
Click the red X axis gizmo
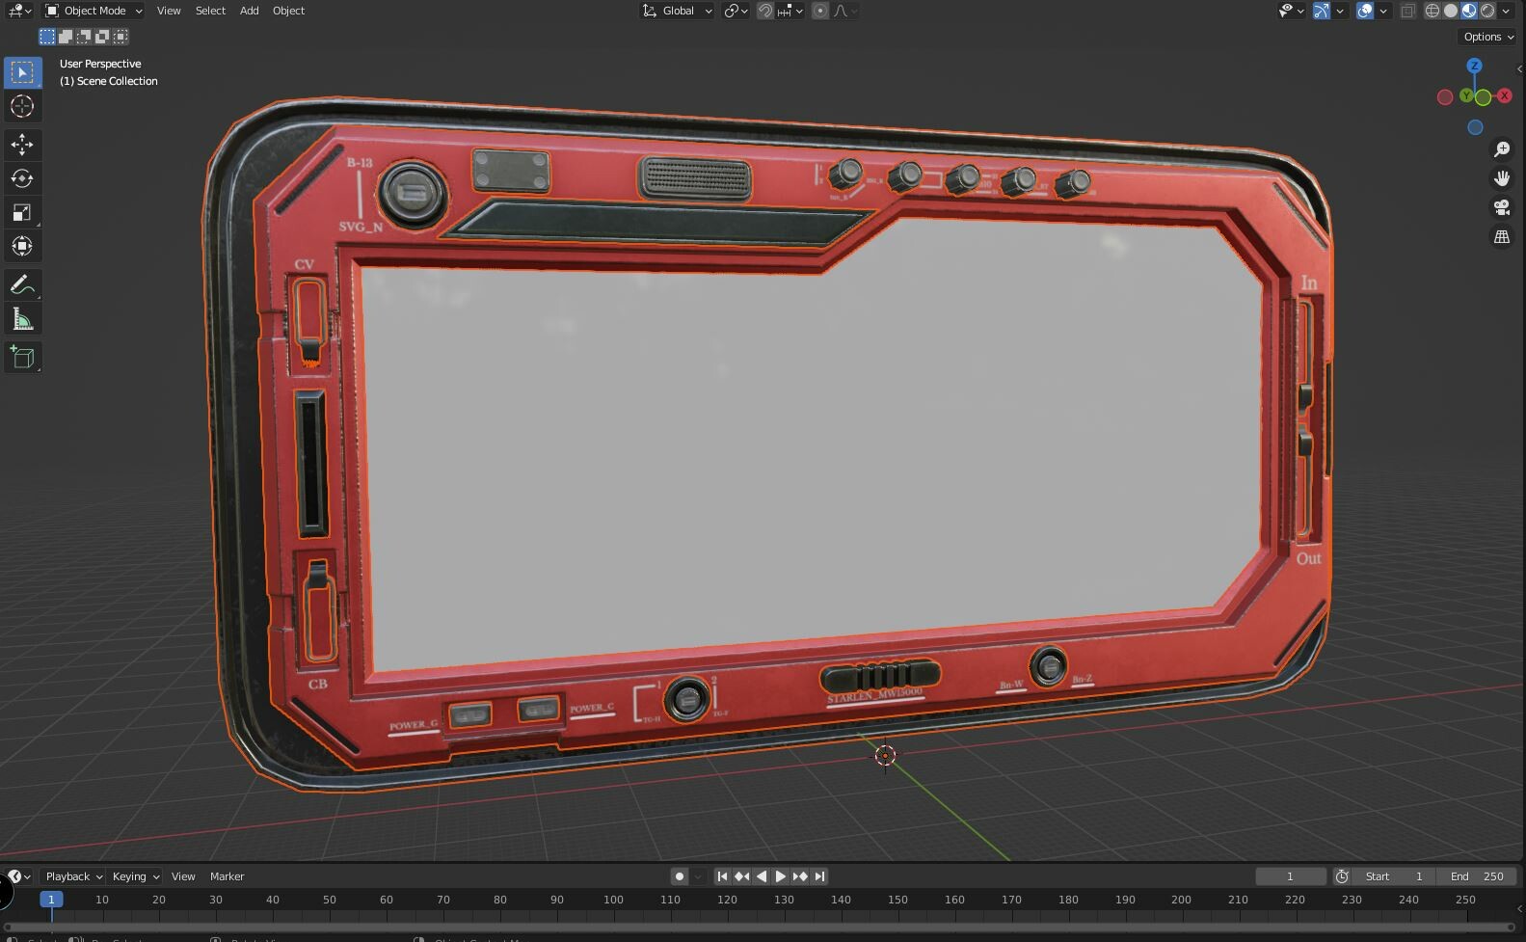click(1504, 95)
